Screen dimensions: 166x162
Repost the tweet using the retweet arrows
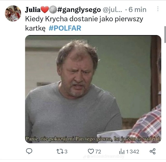[60, 151]
